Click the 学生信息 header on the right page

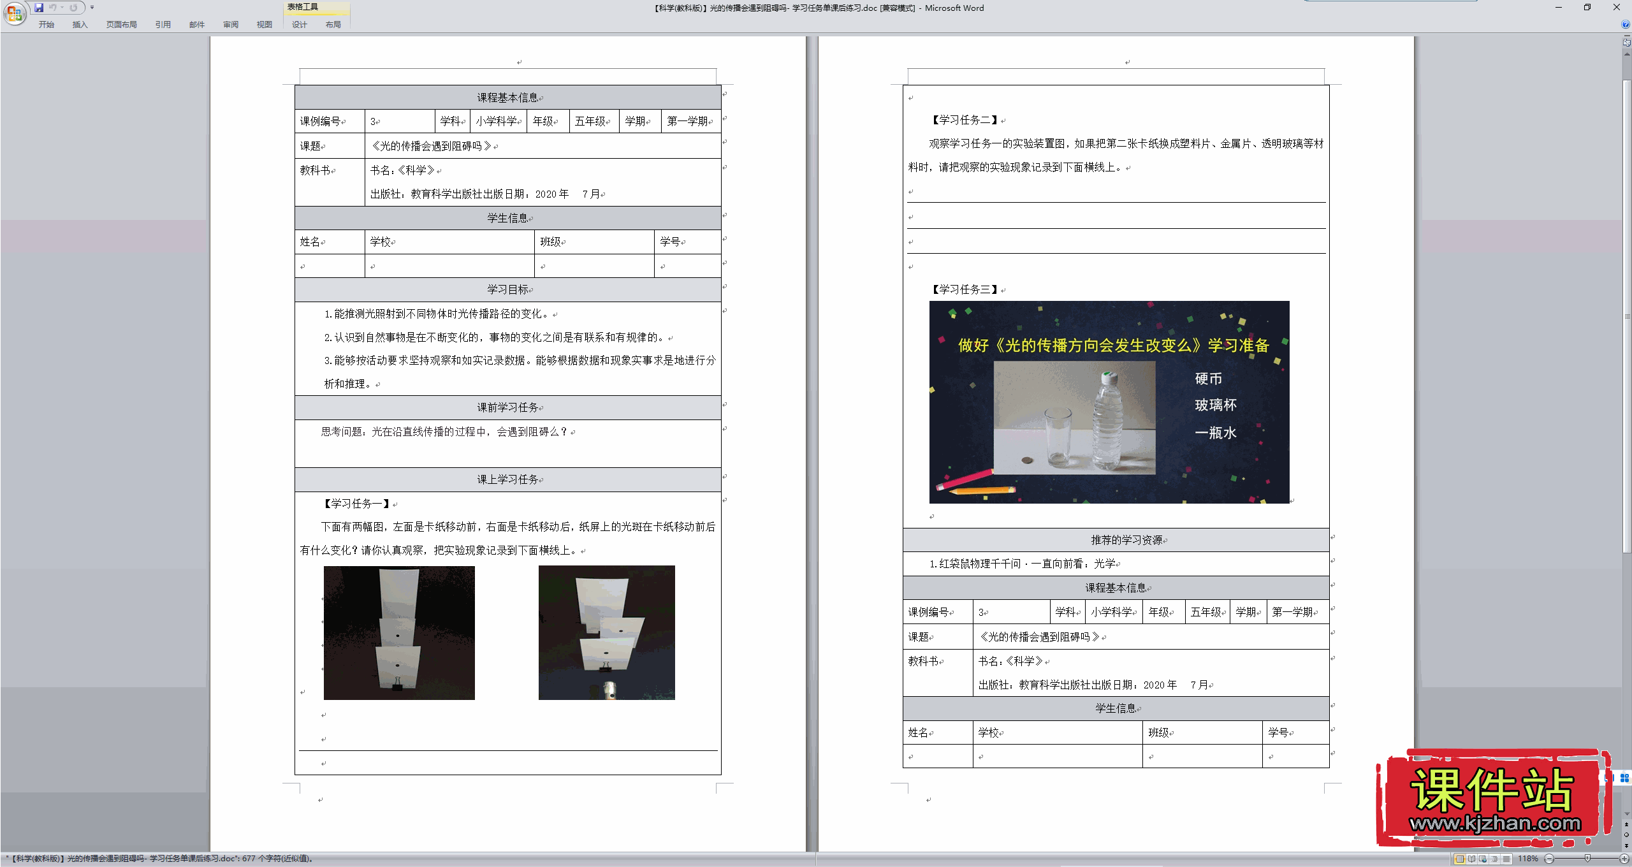click(1116, 708)
